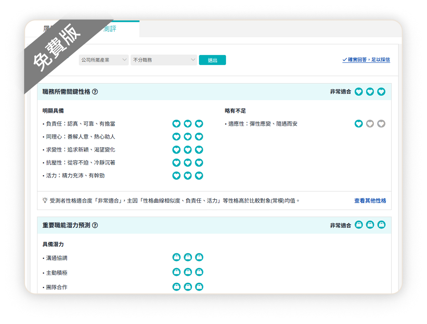The width and height of the screenshot is (427, 324).
Task: Click first teal heart in 適應性 row
Action: coord(358,124)
